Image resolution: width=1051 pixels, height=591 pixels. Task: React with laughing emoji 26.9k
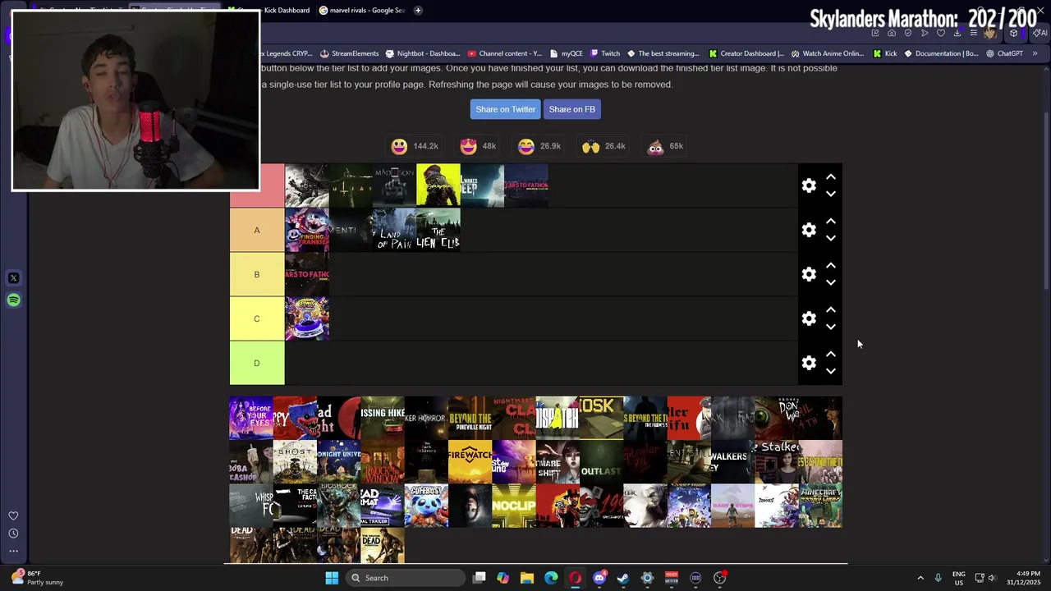tap(539, 146)
